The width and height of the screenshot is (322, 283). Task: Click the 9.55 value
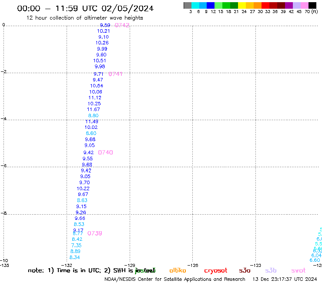(x=88, y=158)
